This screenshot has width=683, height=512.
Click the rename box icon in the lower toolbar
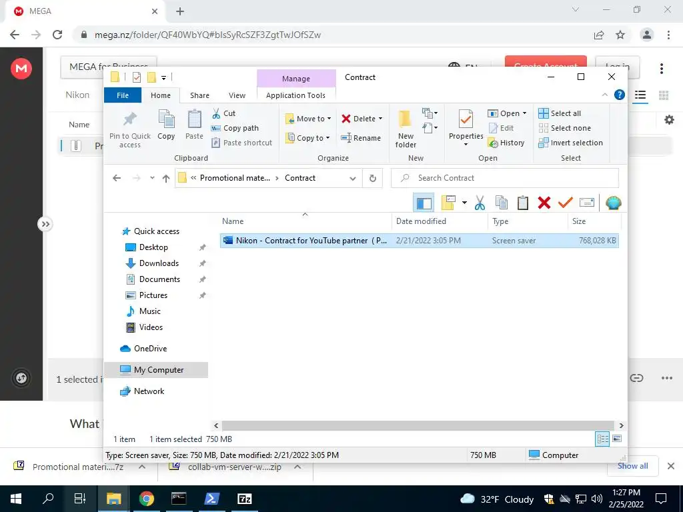click(587, 203)
